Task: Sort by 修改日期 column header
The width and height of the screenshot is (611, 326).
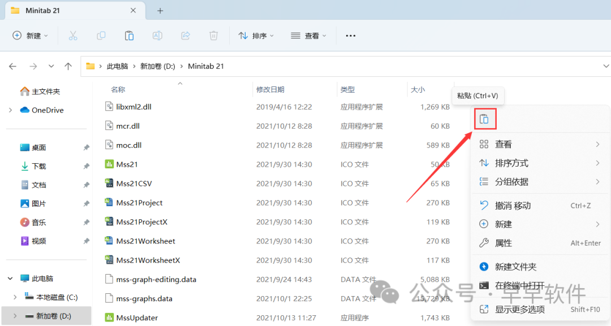Action: point(270,89)
